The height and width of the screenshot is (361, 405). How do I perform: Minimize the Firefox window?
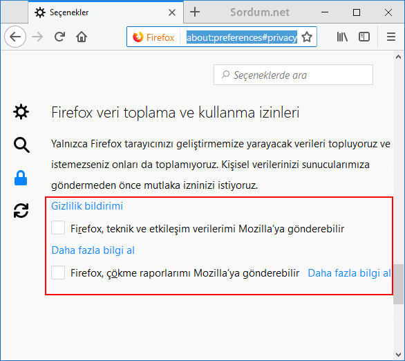click(x=325, y=12)
